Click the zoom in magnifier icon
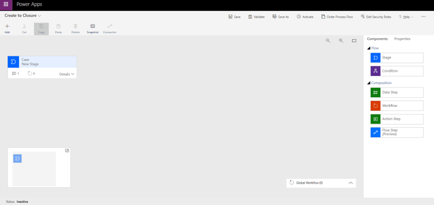 341,41
